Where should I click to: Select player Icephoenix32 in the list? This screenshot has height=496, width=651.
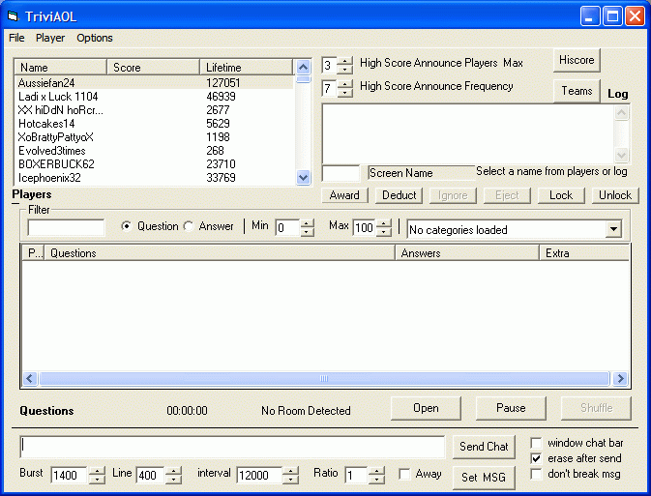pyautogui.click(x=154, y=178)
